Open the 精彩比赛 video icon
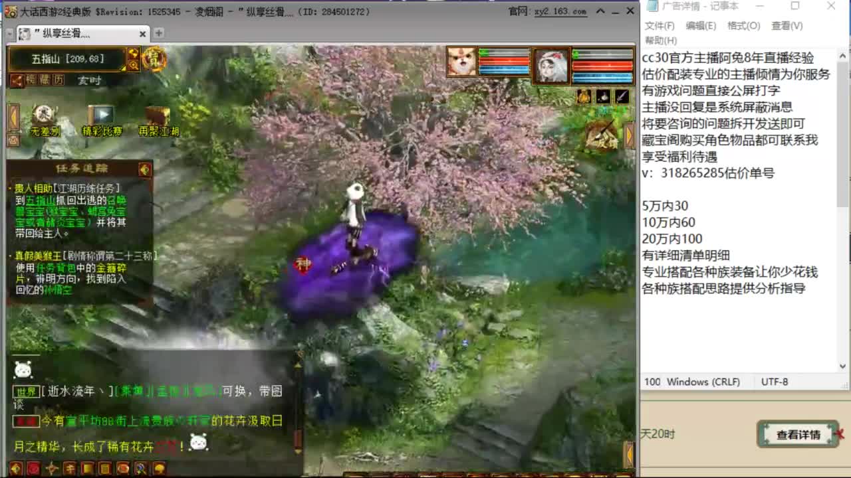Viewport: 851px width, 478px height. pos(102,119)
